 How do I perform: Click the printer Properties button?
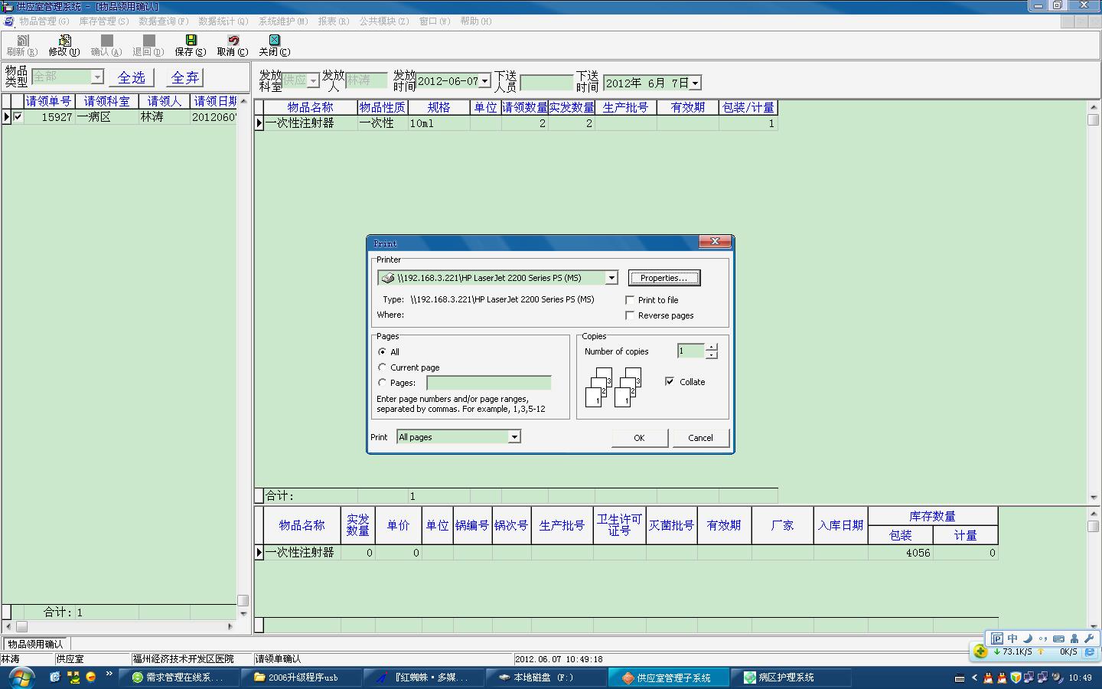click(663, 278)
